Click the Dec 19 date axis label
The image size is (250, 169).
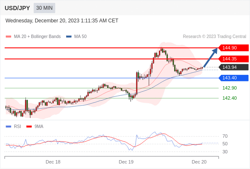[x=126, y=162]
